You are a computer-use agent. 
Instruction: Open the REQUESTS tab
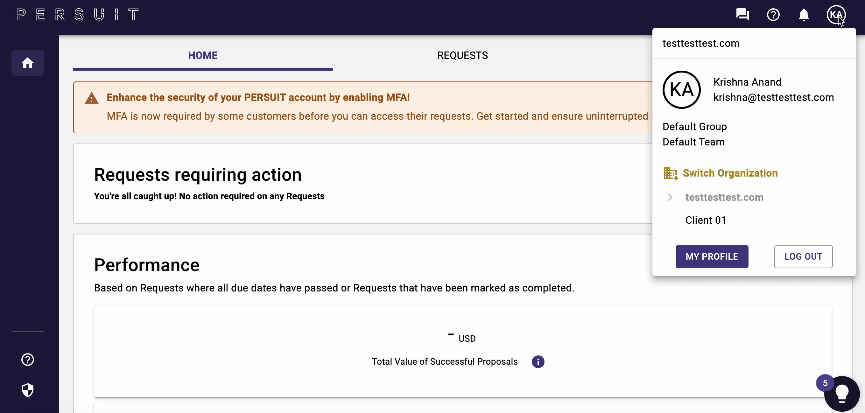[462, 55]
